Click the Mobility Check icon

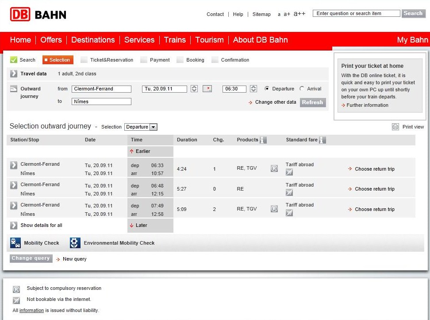pyautogui.click(x=15, y=243)
